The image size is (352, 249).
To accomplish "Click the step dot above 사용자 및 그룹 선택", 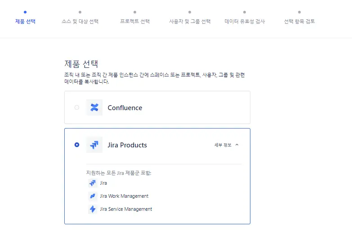I will coord(190,12).
